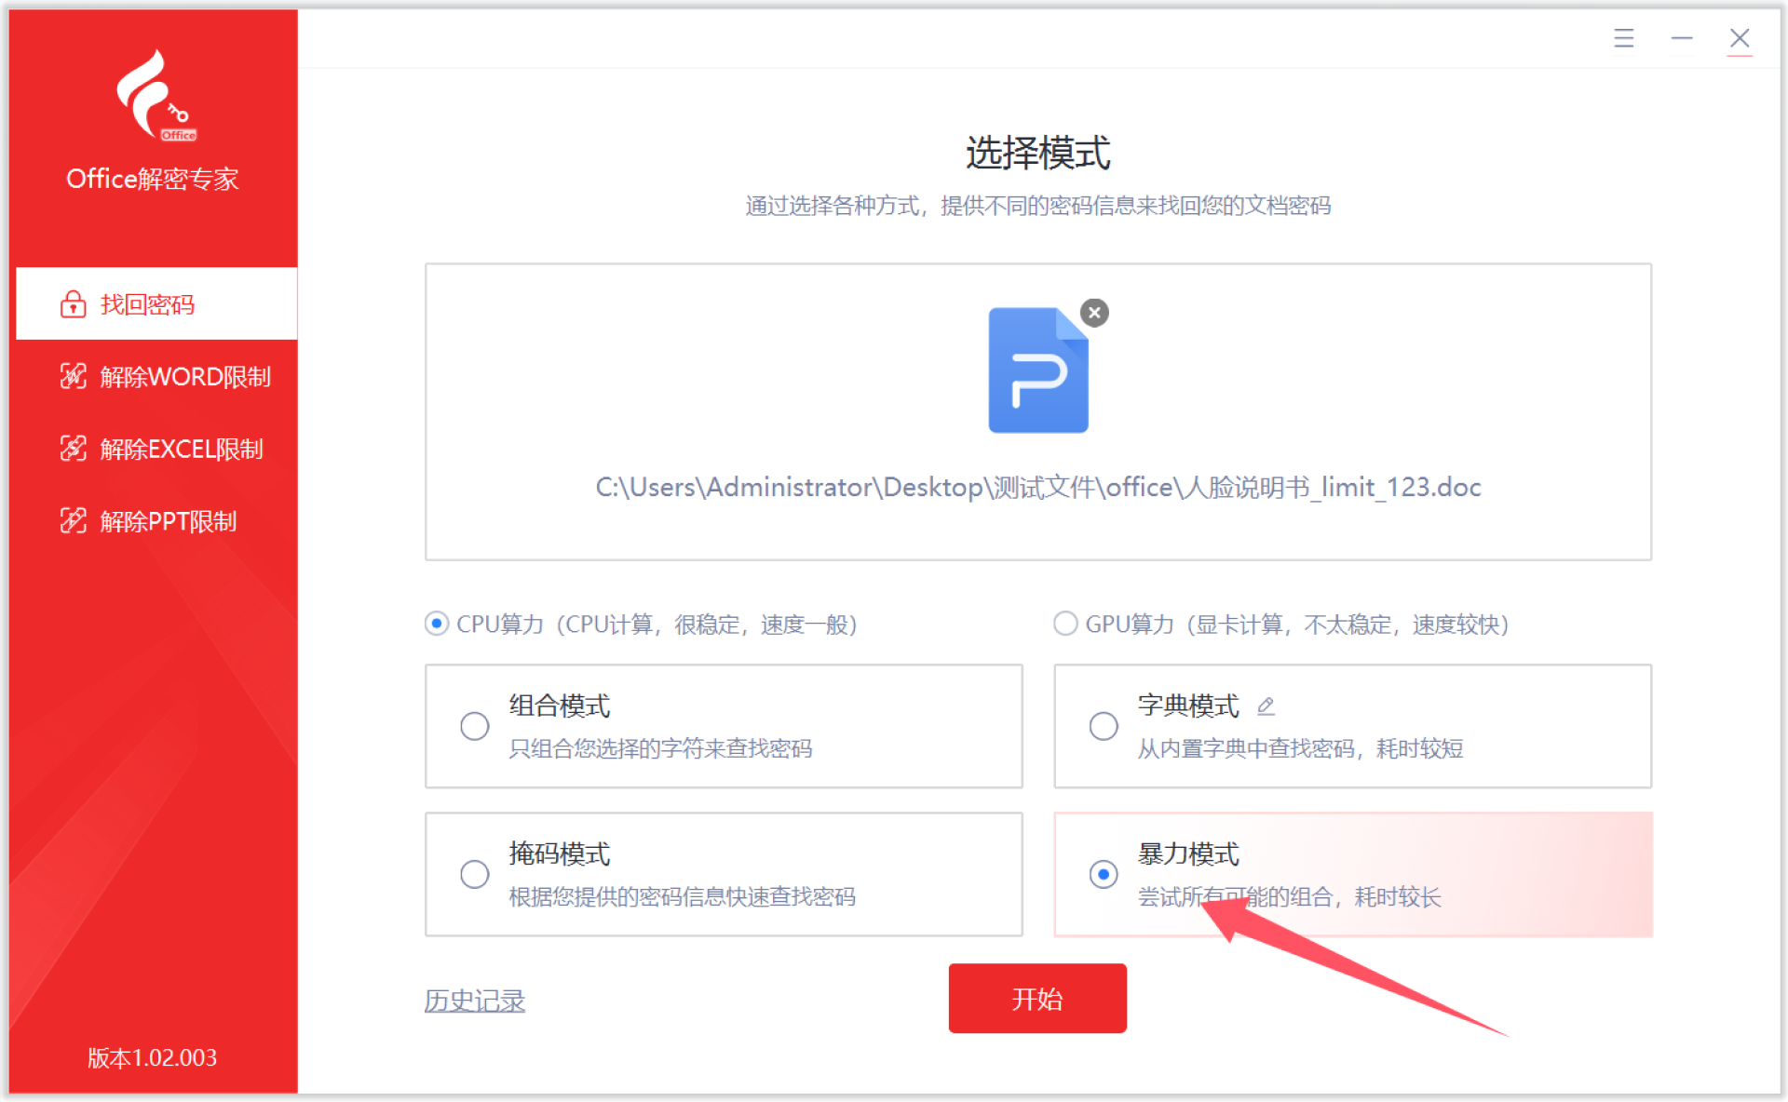This screenshot has width=1788, height=1102.
Task: Open the 解除WORD限制 sidebar tab
Action: tap(156, 376)
